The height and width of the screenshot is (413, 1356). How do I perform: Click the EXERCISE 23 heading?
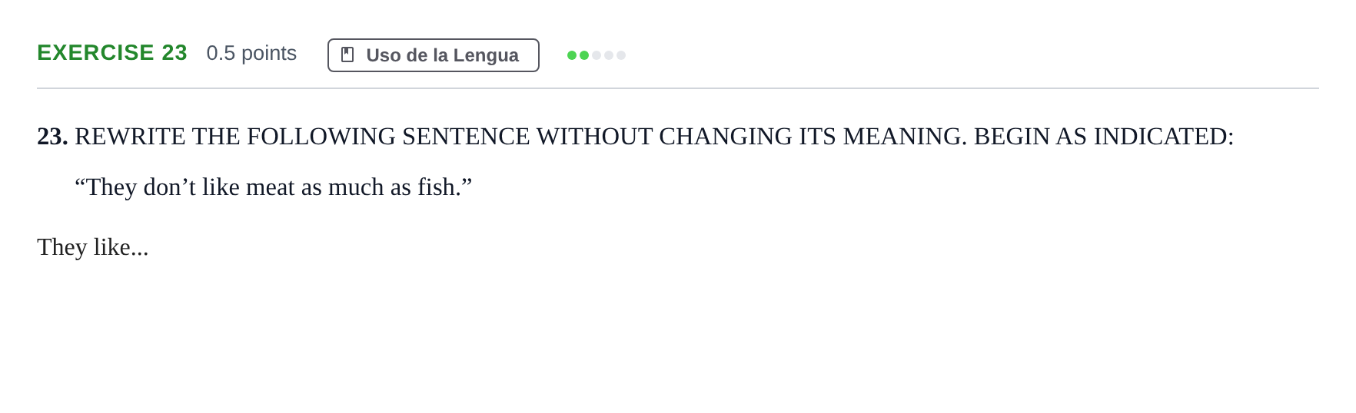click(x=112, y=53)
